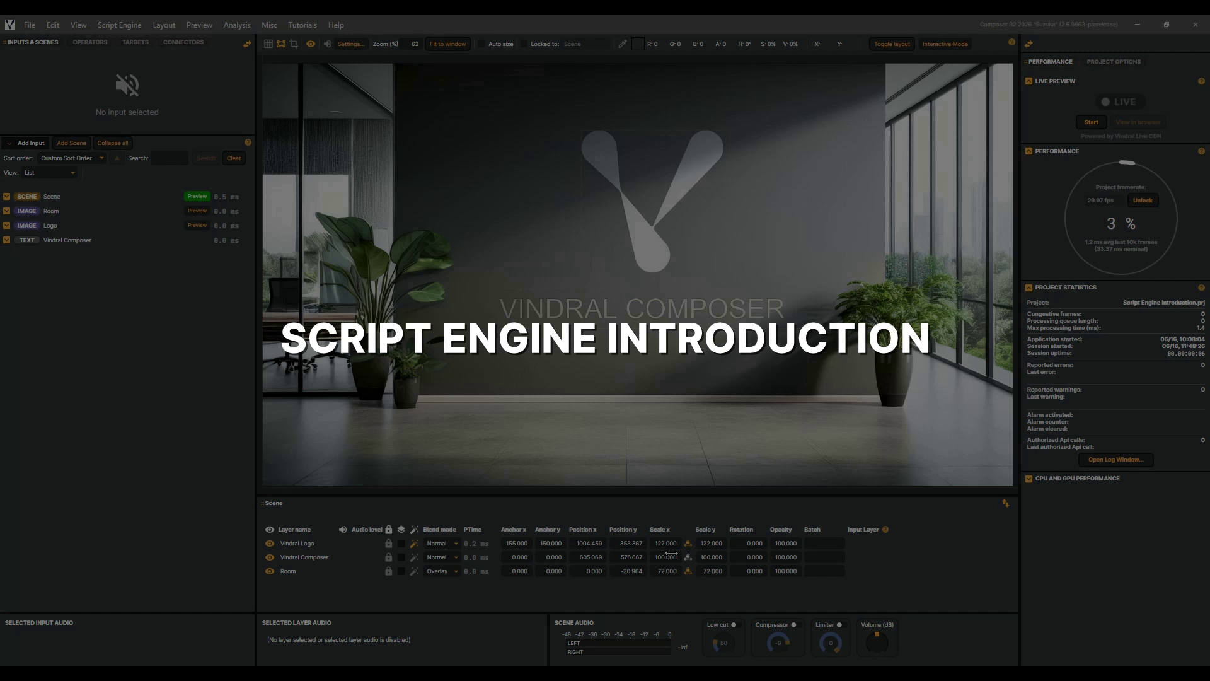The width and height of the screenshot is (1210, 681).
Task: Click the Audio level speaker header icon
Action: [343, 530]
